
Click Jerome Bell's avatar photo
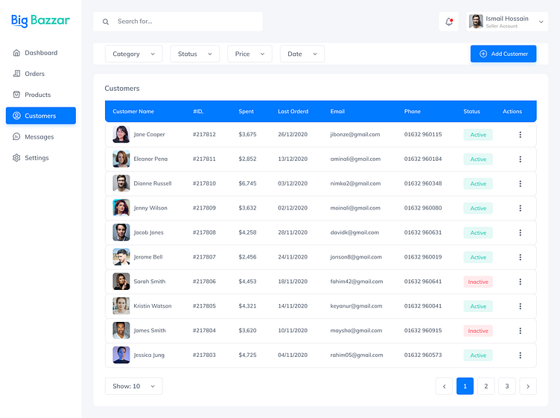(121, 257)
